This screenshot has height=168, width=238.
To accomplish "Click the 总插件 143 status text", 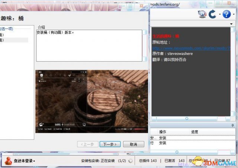I will coord(148,161).
